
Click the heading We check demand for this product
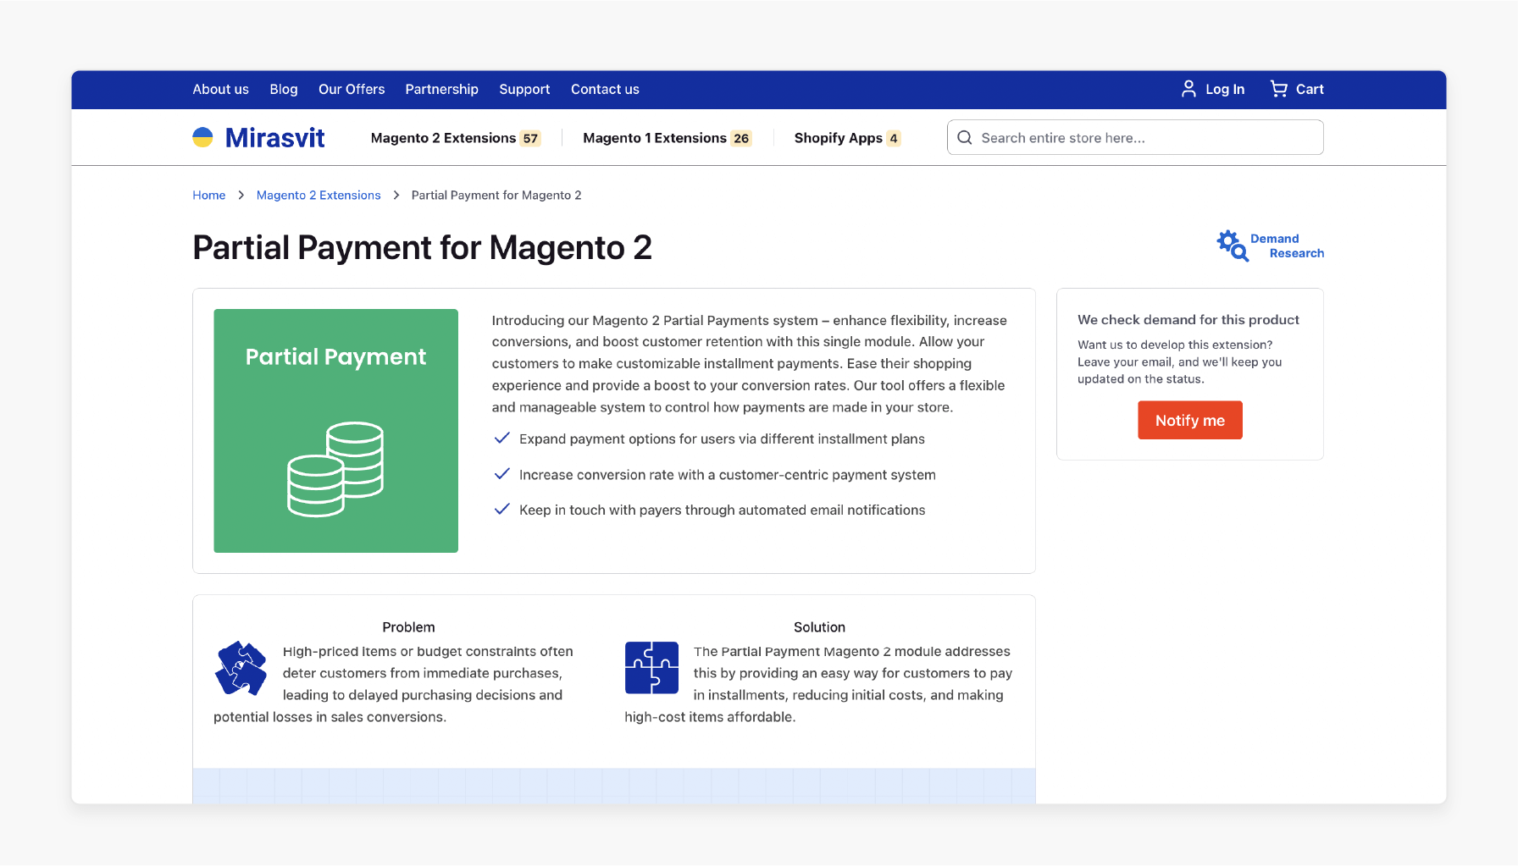point(1188,319)
